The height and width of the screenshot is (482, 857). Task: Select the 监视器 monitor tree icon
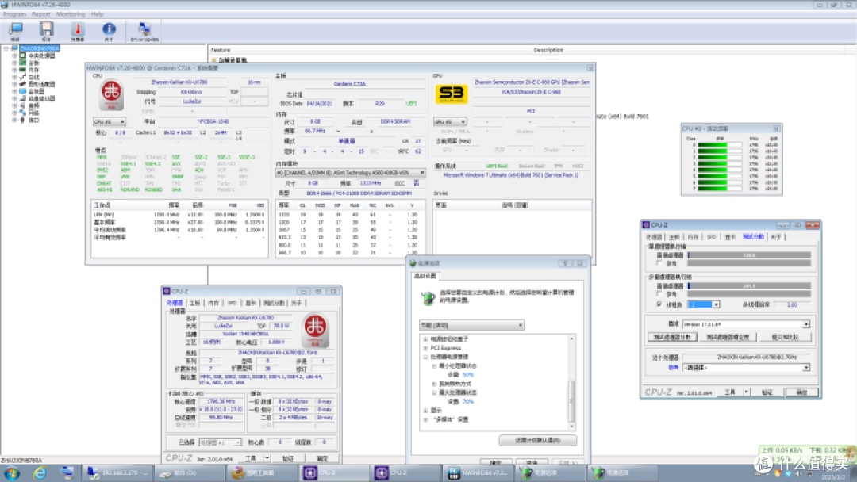tap(23, 91)
